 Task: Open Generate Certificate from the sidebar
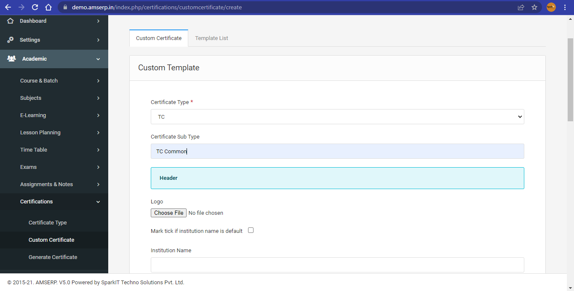(53, 257)
